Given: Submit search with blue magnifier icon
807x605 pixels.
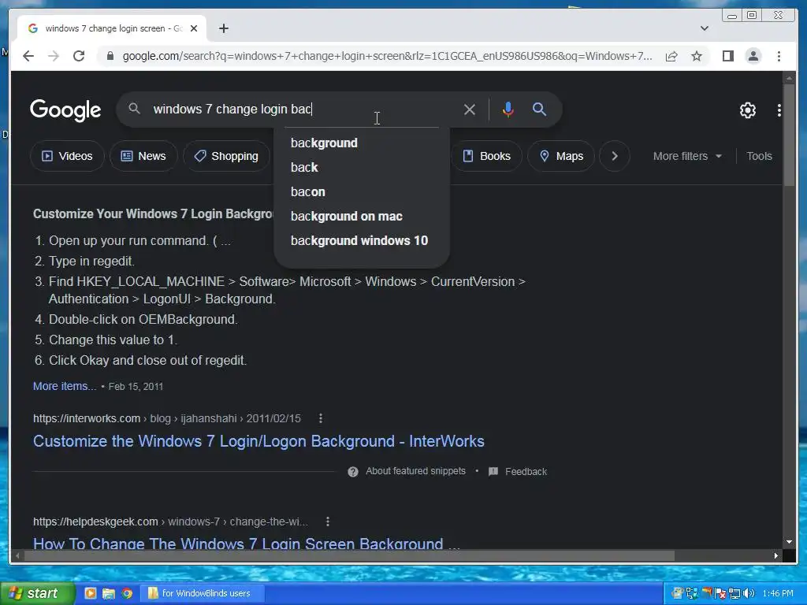Looking at the screenshot, I should coord(539,109).
